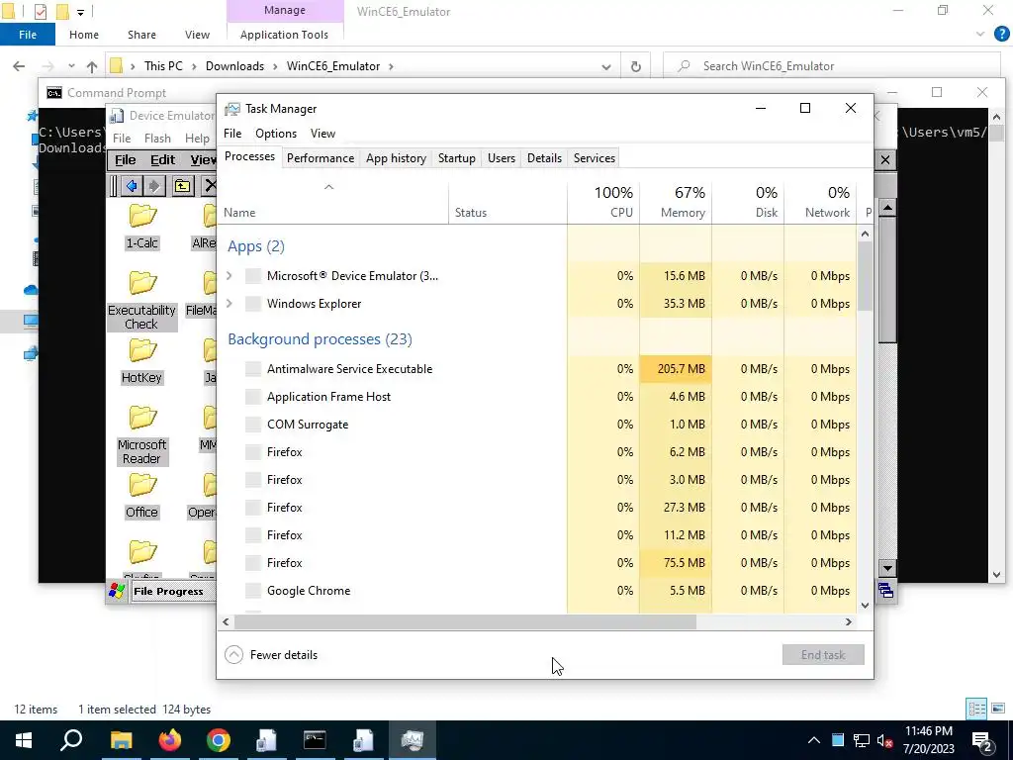Click the Device Emulator title bar icon

(117, 116)
